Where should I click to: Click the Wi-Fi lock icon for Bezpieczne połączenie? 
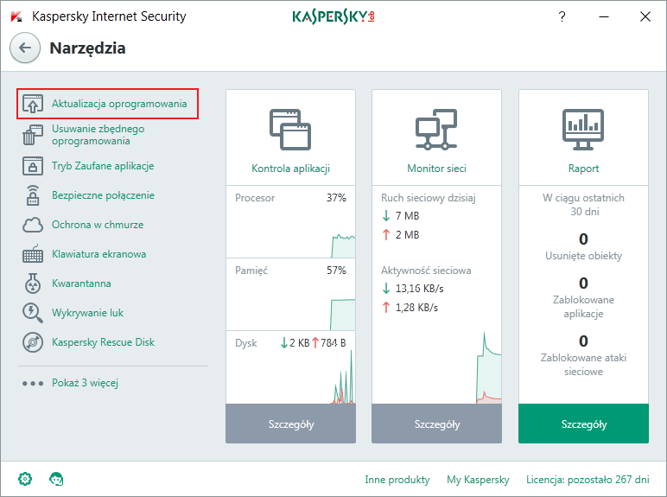click(x=33, y=195)
